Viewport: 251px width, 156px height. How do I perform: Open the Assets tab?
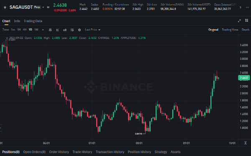coord(175,152)
